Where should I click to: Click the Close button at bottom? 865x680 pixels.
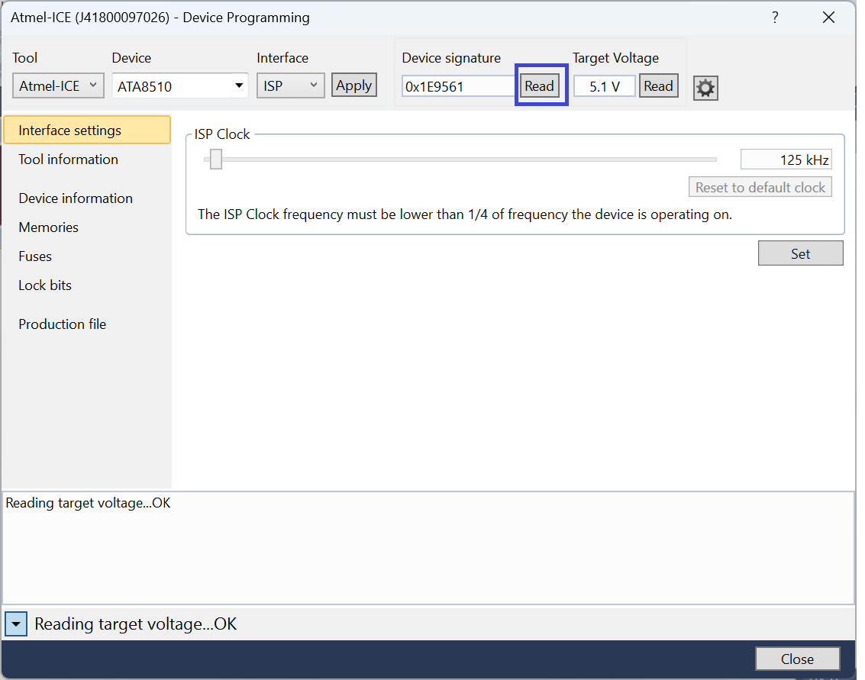coord(797,659)
